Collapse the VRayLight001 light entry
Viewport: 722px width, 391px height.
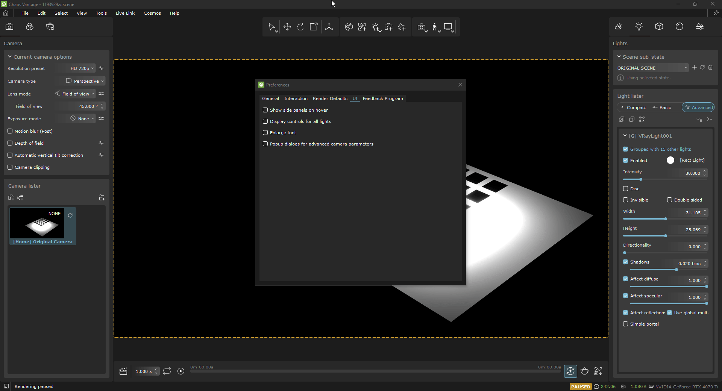coord(625,136)
